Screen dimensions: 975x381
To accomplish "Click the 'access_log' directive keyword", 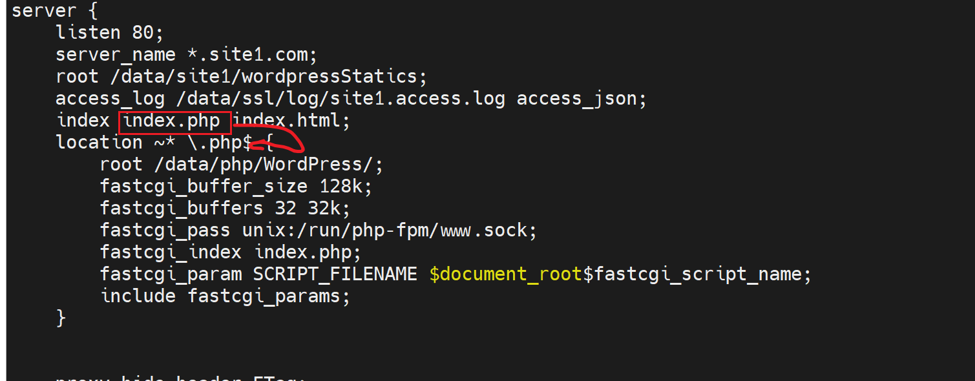I will click(105, 99).
